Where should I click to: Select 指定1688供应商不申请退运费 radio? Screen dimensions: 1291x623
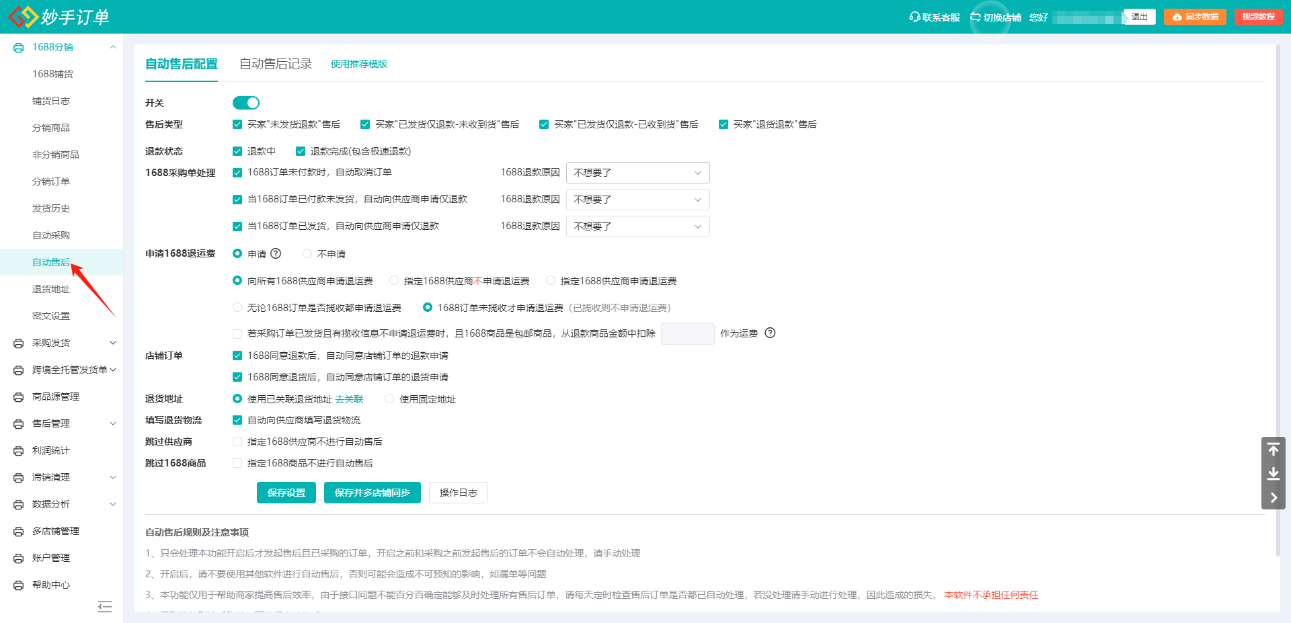click(x=394, y=280)
